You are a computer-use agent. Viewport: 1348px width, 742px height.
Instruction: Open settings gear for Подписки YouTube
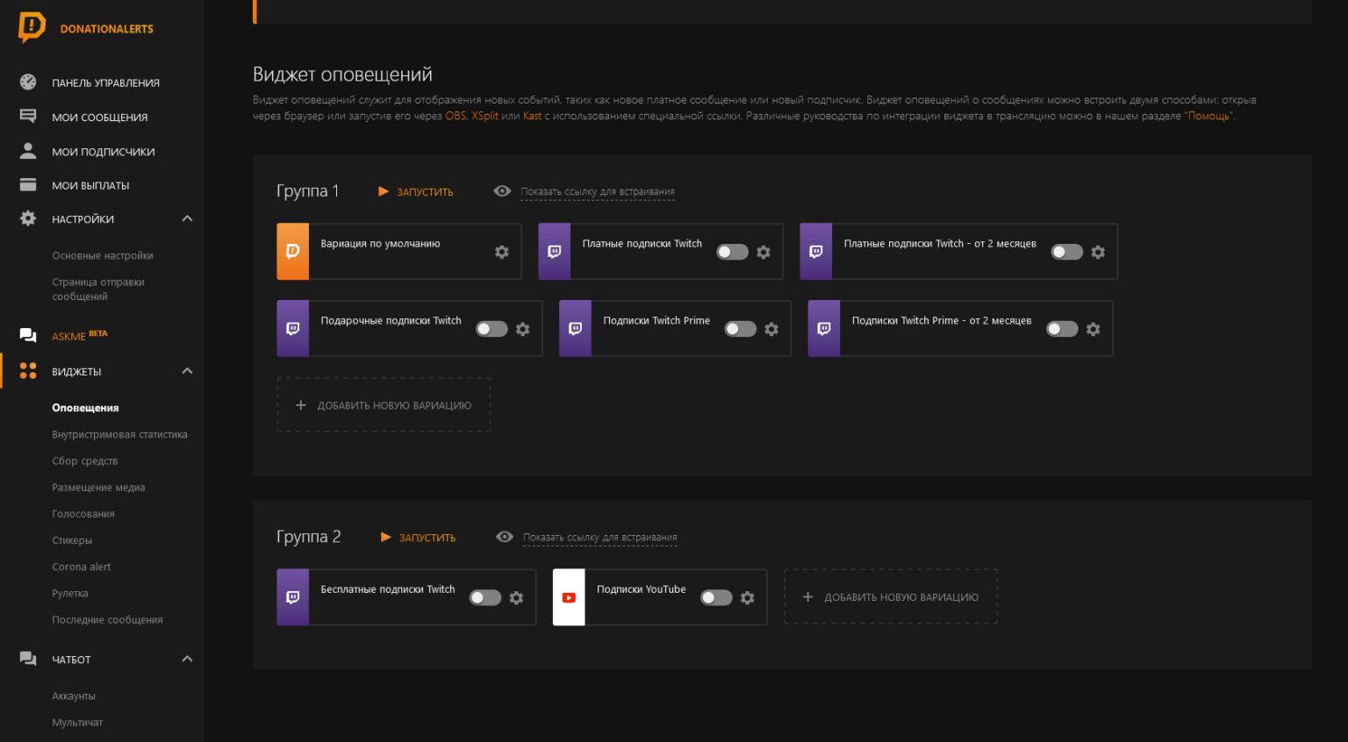click(748, 597)
